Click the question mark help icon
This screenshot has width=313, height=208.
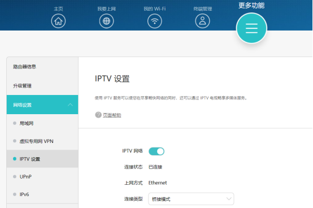(x=98, y=115)
